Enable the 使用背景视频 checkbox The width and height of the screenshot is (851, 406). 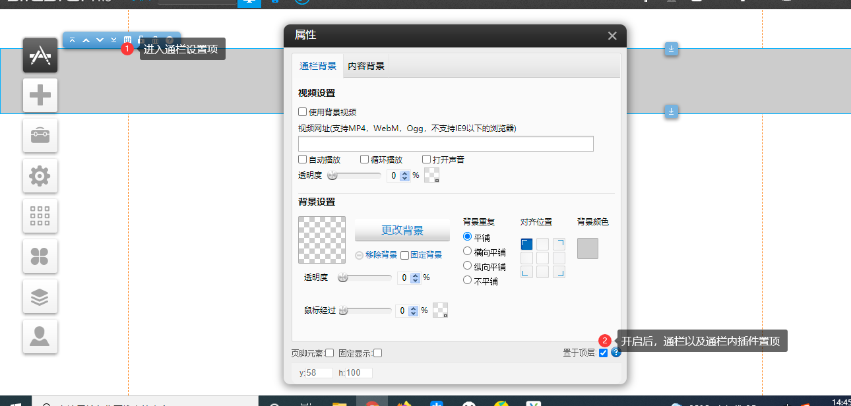point(303,112)
